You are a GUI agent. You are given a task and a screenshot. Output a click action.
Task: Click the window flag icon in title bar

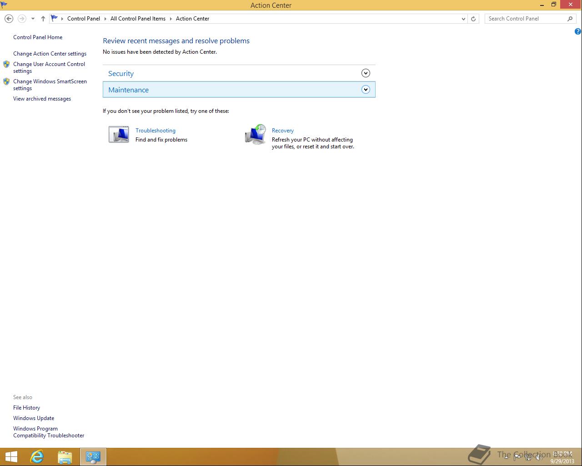4,5
